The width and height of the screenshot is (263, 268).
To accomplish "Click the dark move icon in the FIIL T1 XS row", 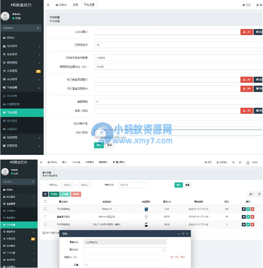I will click(x=244, y=225).
